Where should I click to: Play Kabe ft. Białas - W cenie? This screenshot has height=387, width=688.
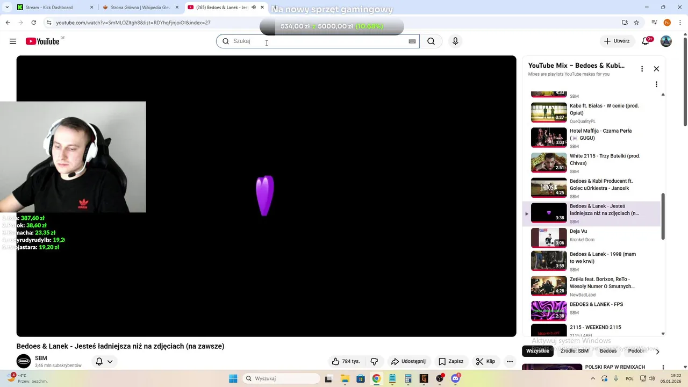click(591, 112)
